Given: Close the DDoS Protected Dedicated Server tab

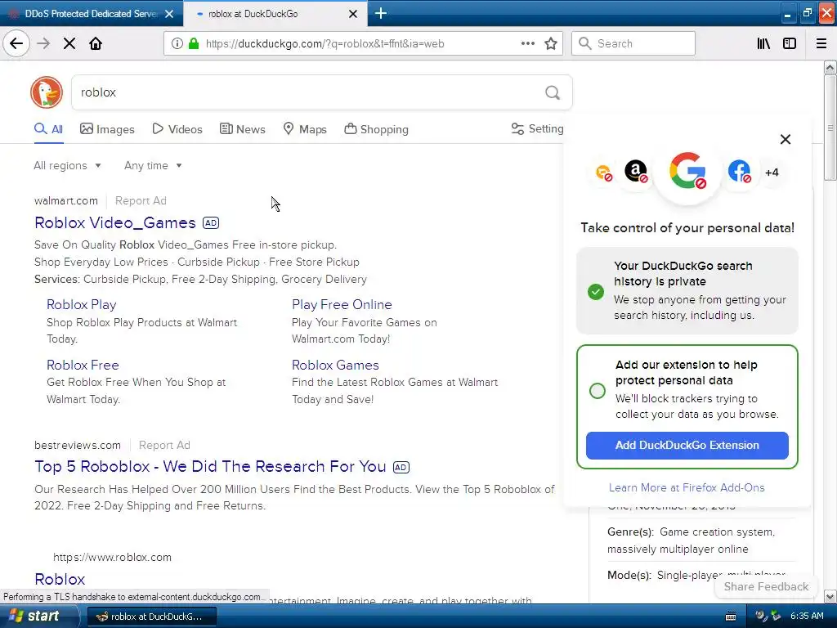Looking at the screenshot, I should click(x=169, y=14).
